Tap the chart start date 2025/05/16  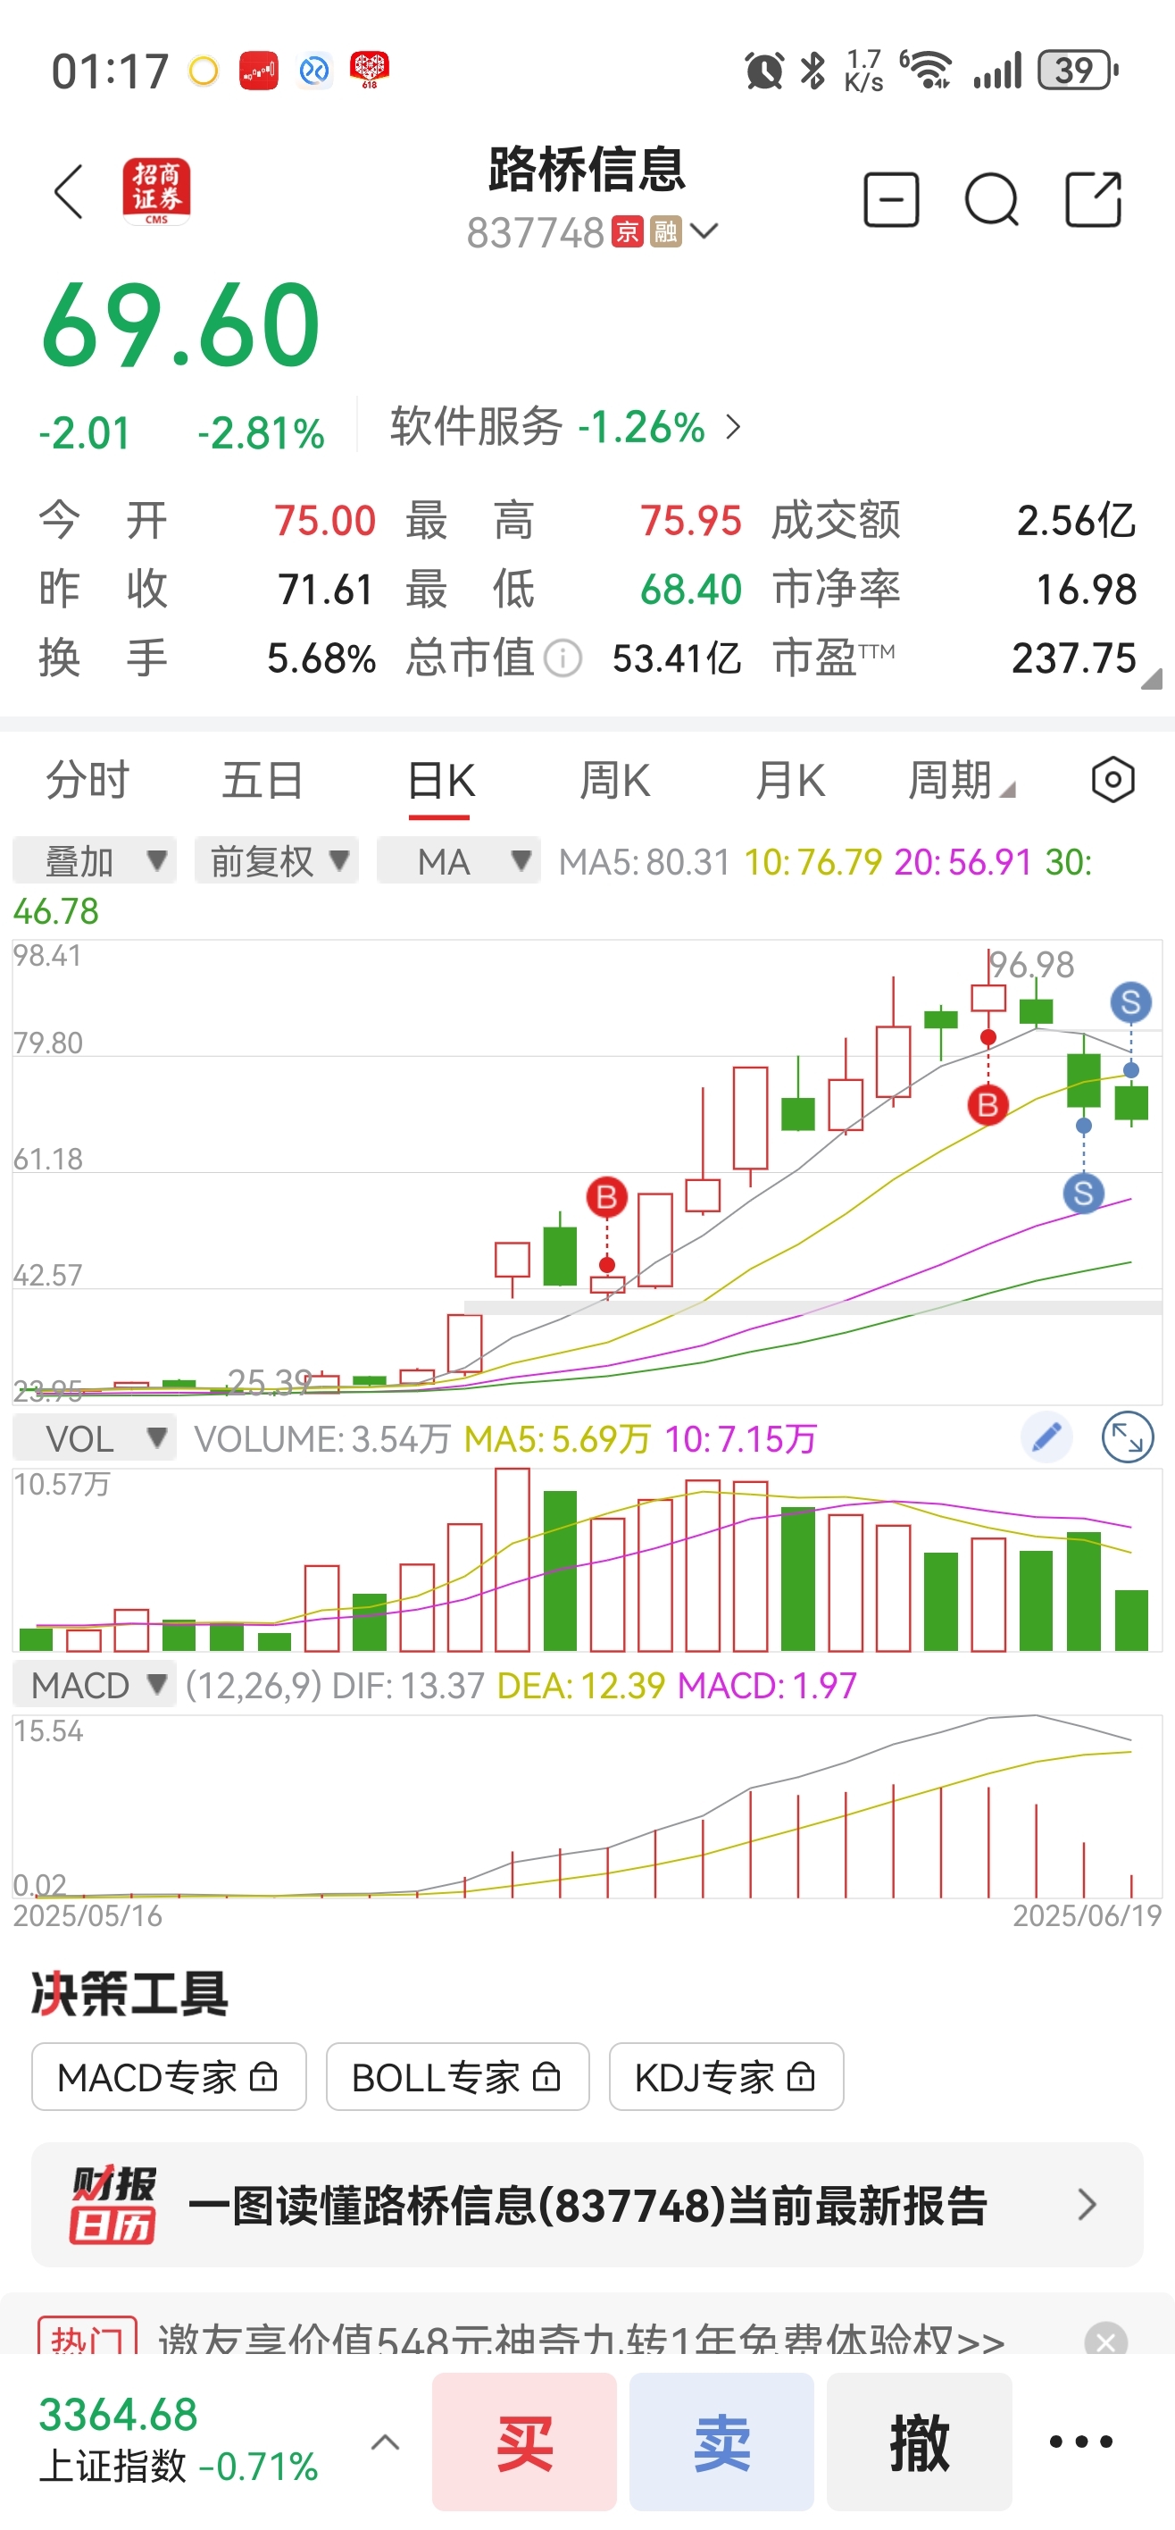pos(87,1915)
